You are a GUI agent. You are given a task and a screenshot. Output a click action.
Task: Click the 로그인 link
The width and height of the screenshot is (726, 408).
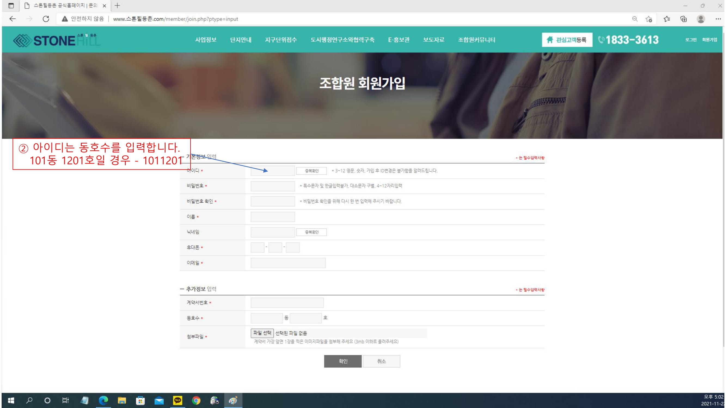click(x=691, y=40)
